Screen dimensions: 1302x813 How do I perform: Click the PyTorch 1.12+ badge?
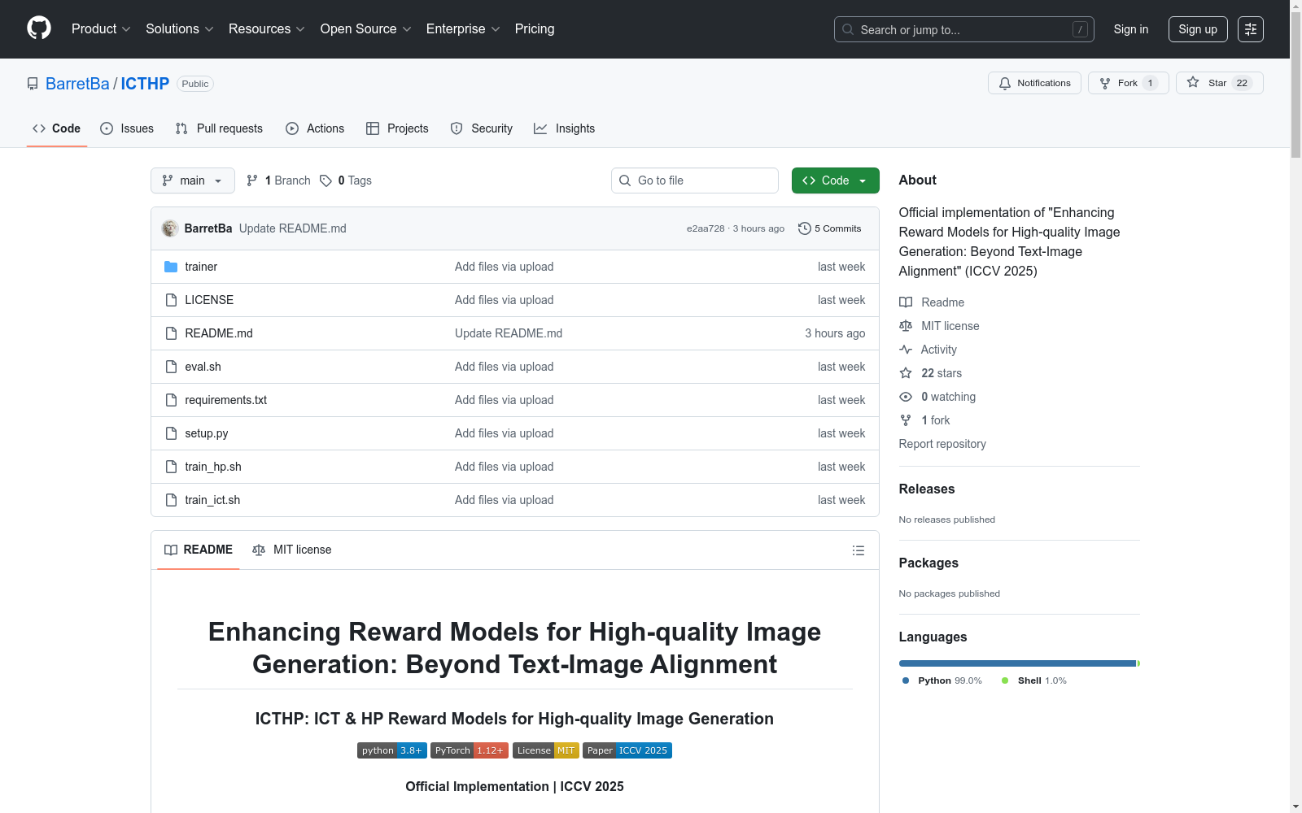point(470,750)
